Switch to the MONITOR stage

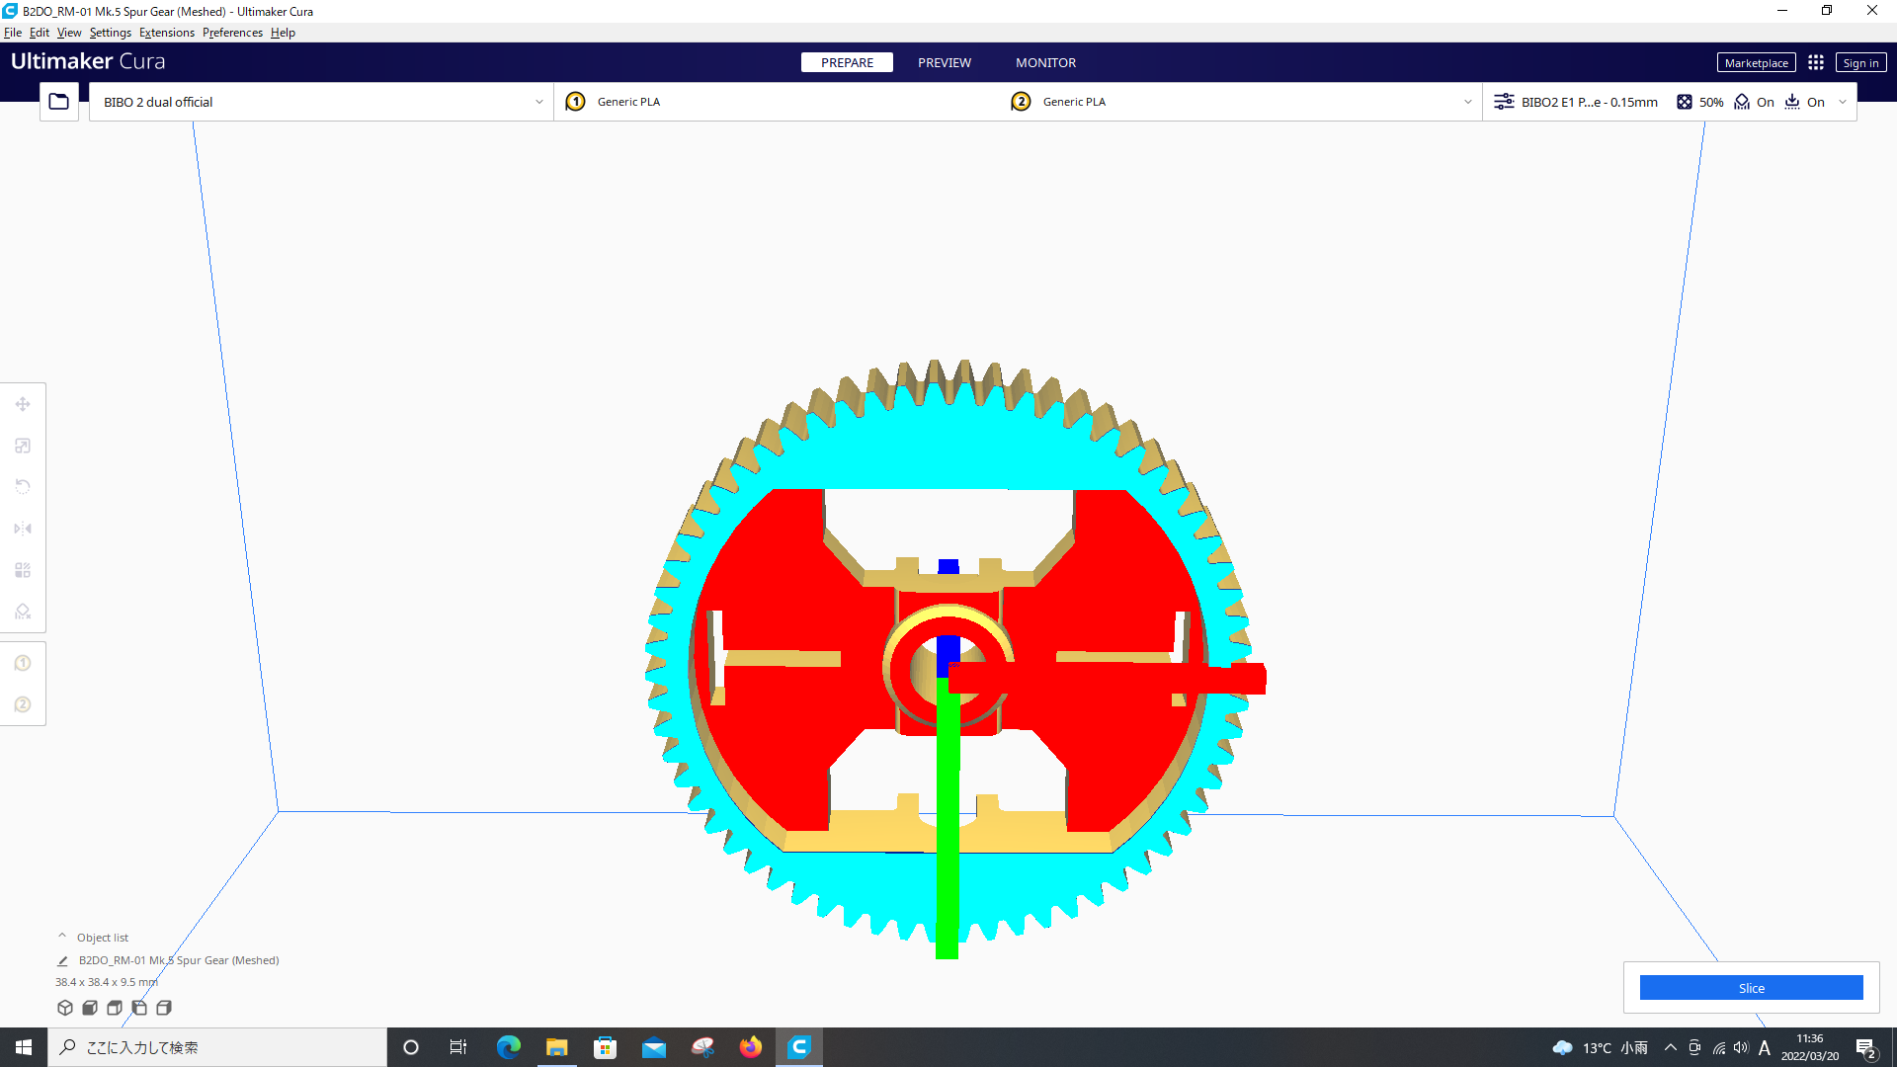pyautogui.click(x=1046, y=62)
